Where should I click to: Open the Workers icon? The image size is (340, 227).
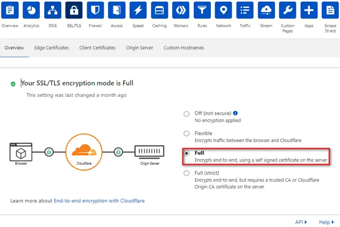[181, 10]
